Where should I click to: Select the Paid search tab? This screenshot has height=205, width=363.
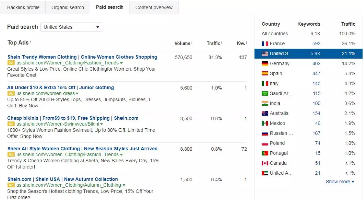point(109,7)
